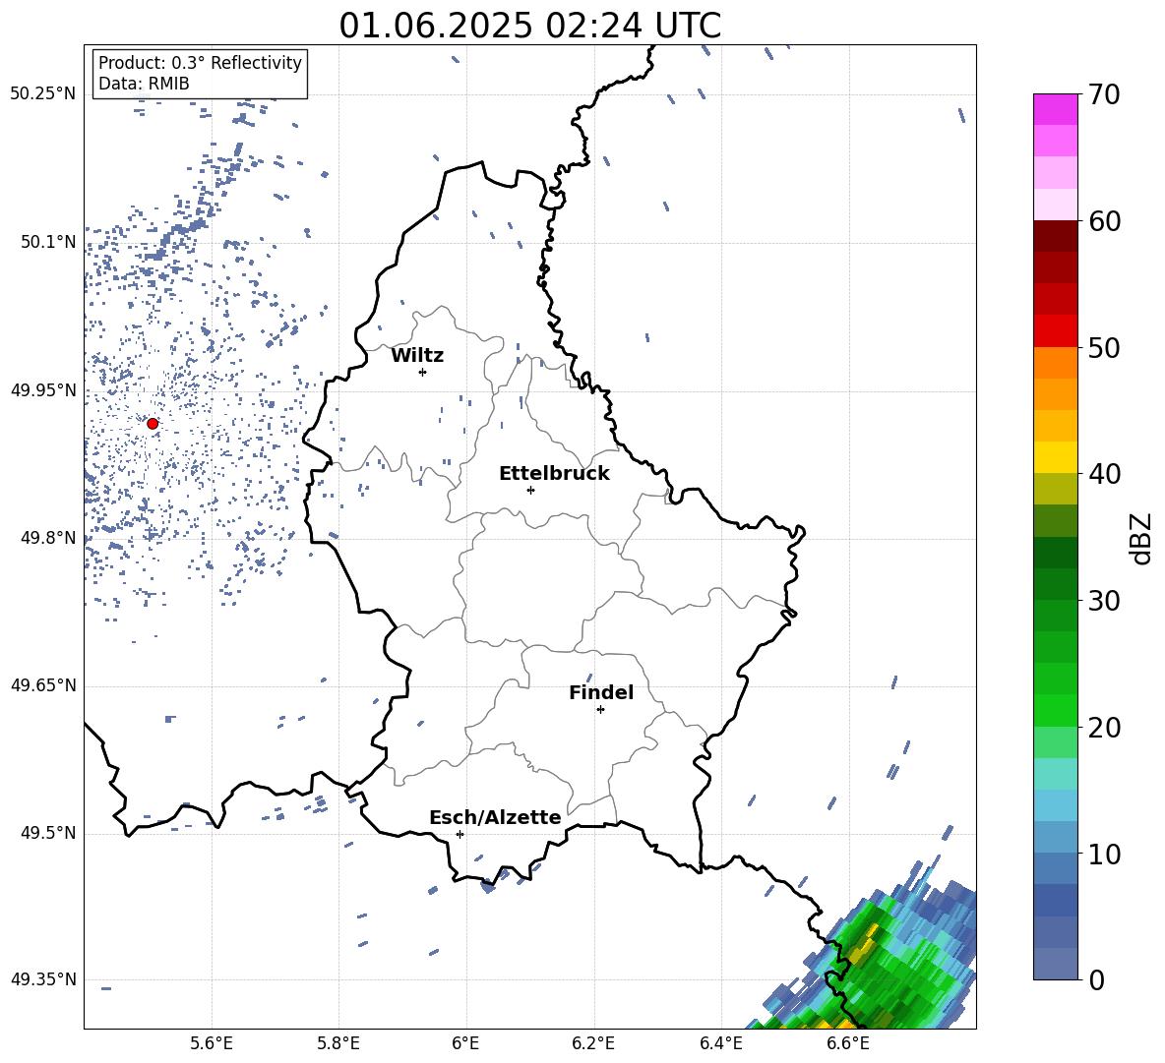The width and height of the screenshot is (1165, 1063).
Task: Click the light cyan colorbar segment above 10
Action: point(1055,806)
